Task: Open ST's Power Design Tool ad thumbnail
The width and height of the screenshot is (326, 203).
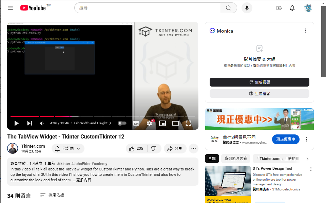Action: point(228,184)
